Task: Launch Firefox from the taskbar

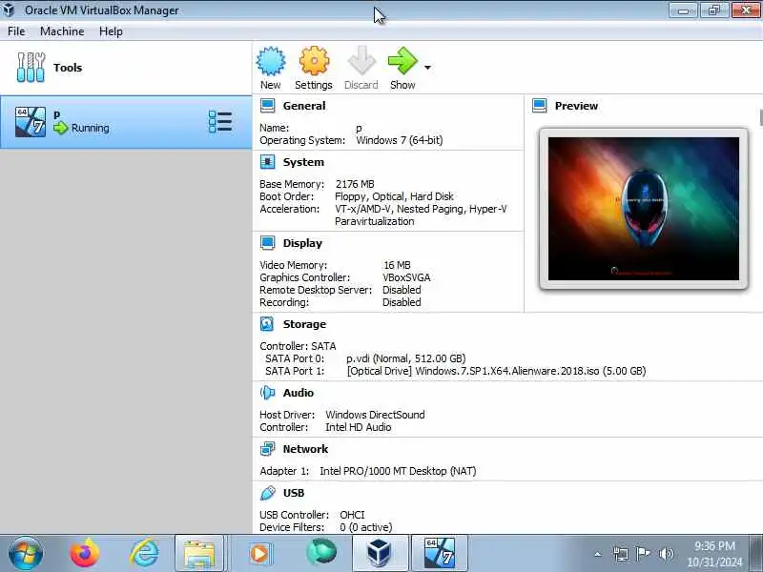Action: (85, 553)
